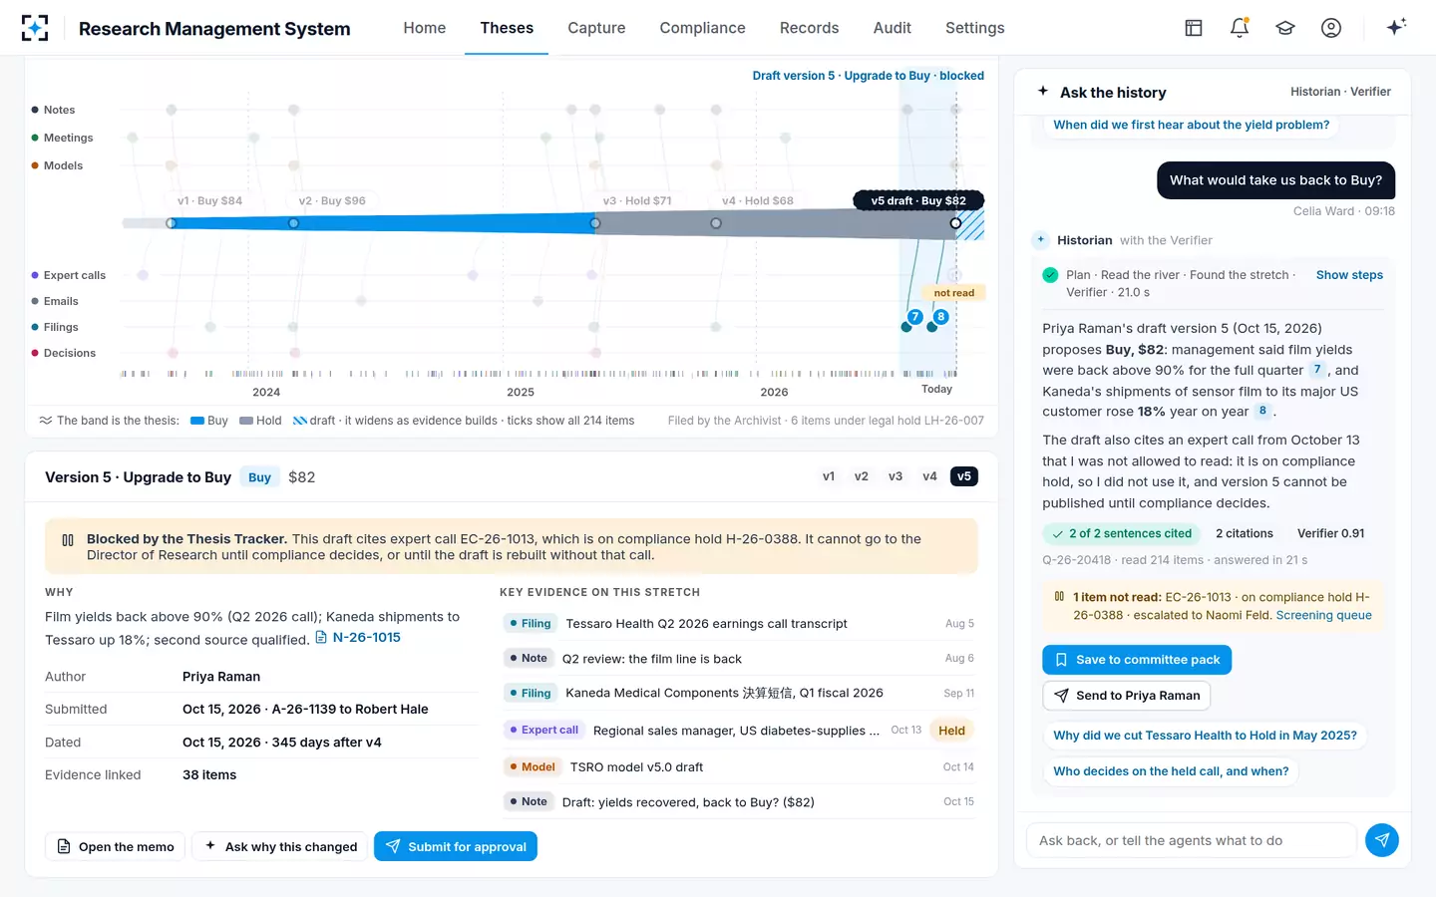Select evidence dot 7 on the timeline
This screenshot has width=1436, height=897.
(x=914, y=317)
